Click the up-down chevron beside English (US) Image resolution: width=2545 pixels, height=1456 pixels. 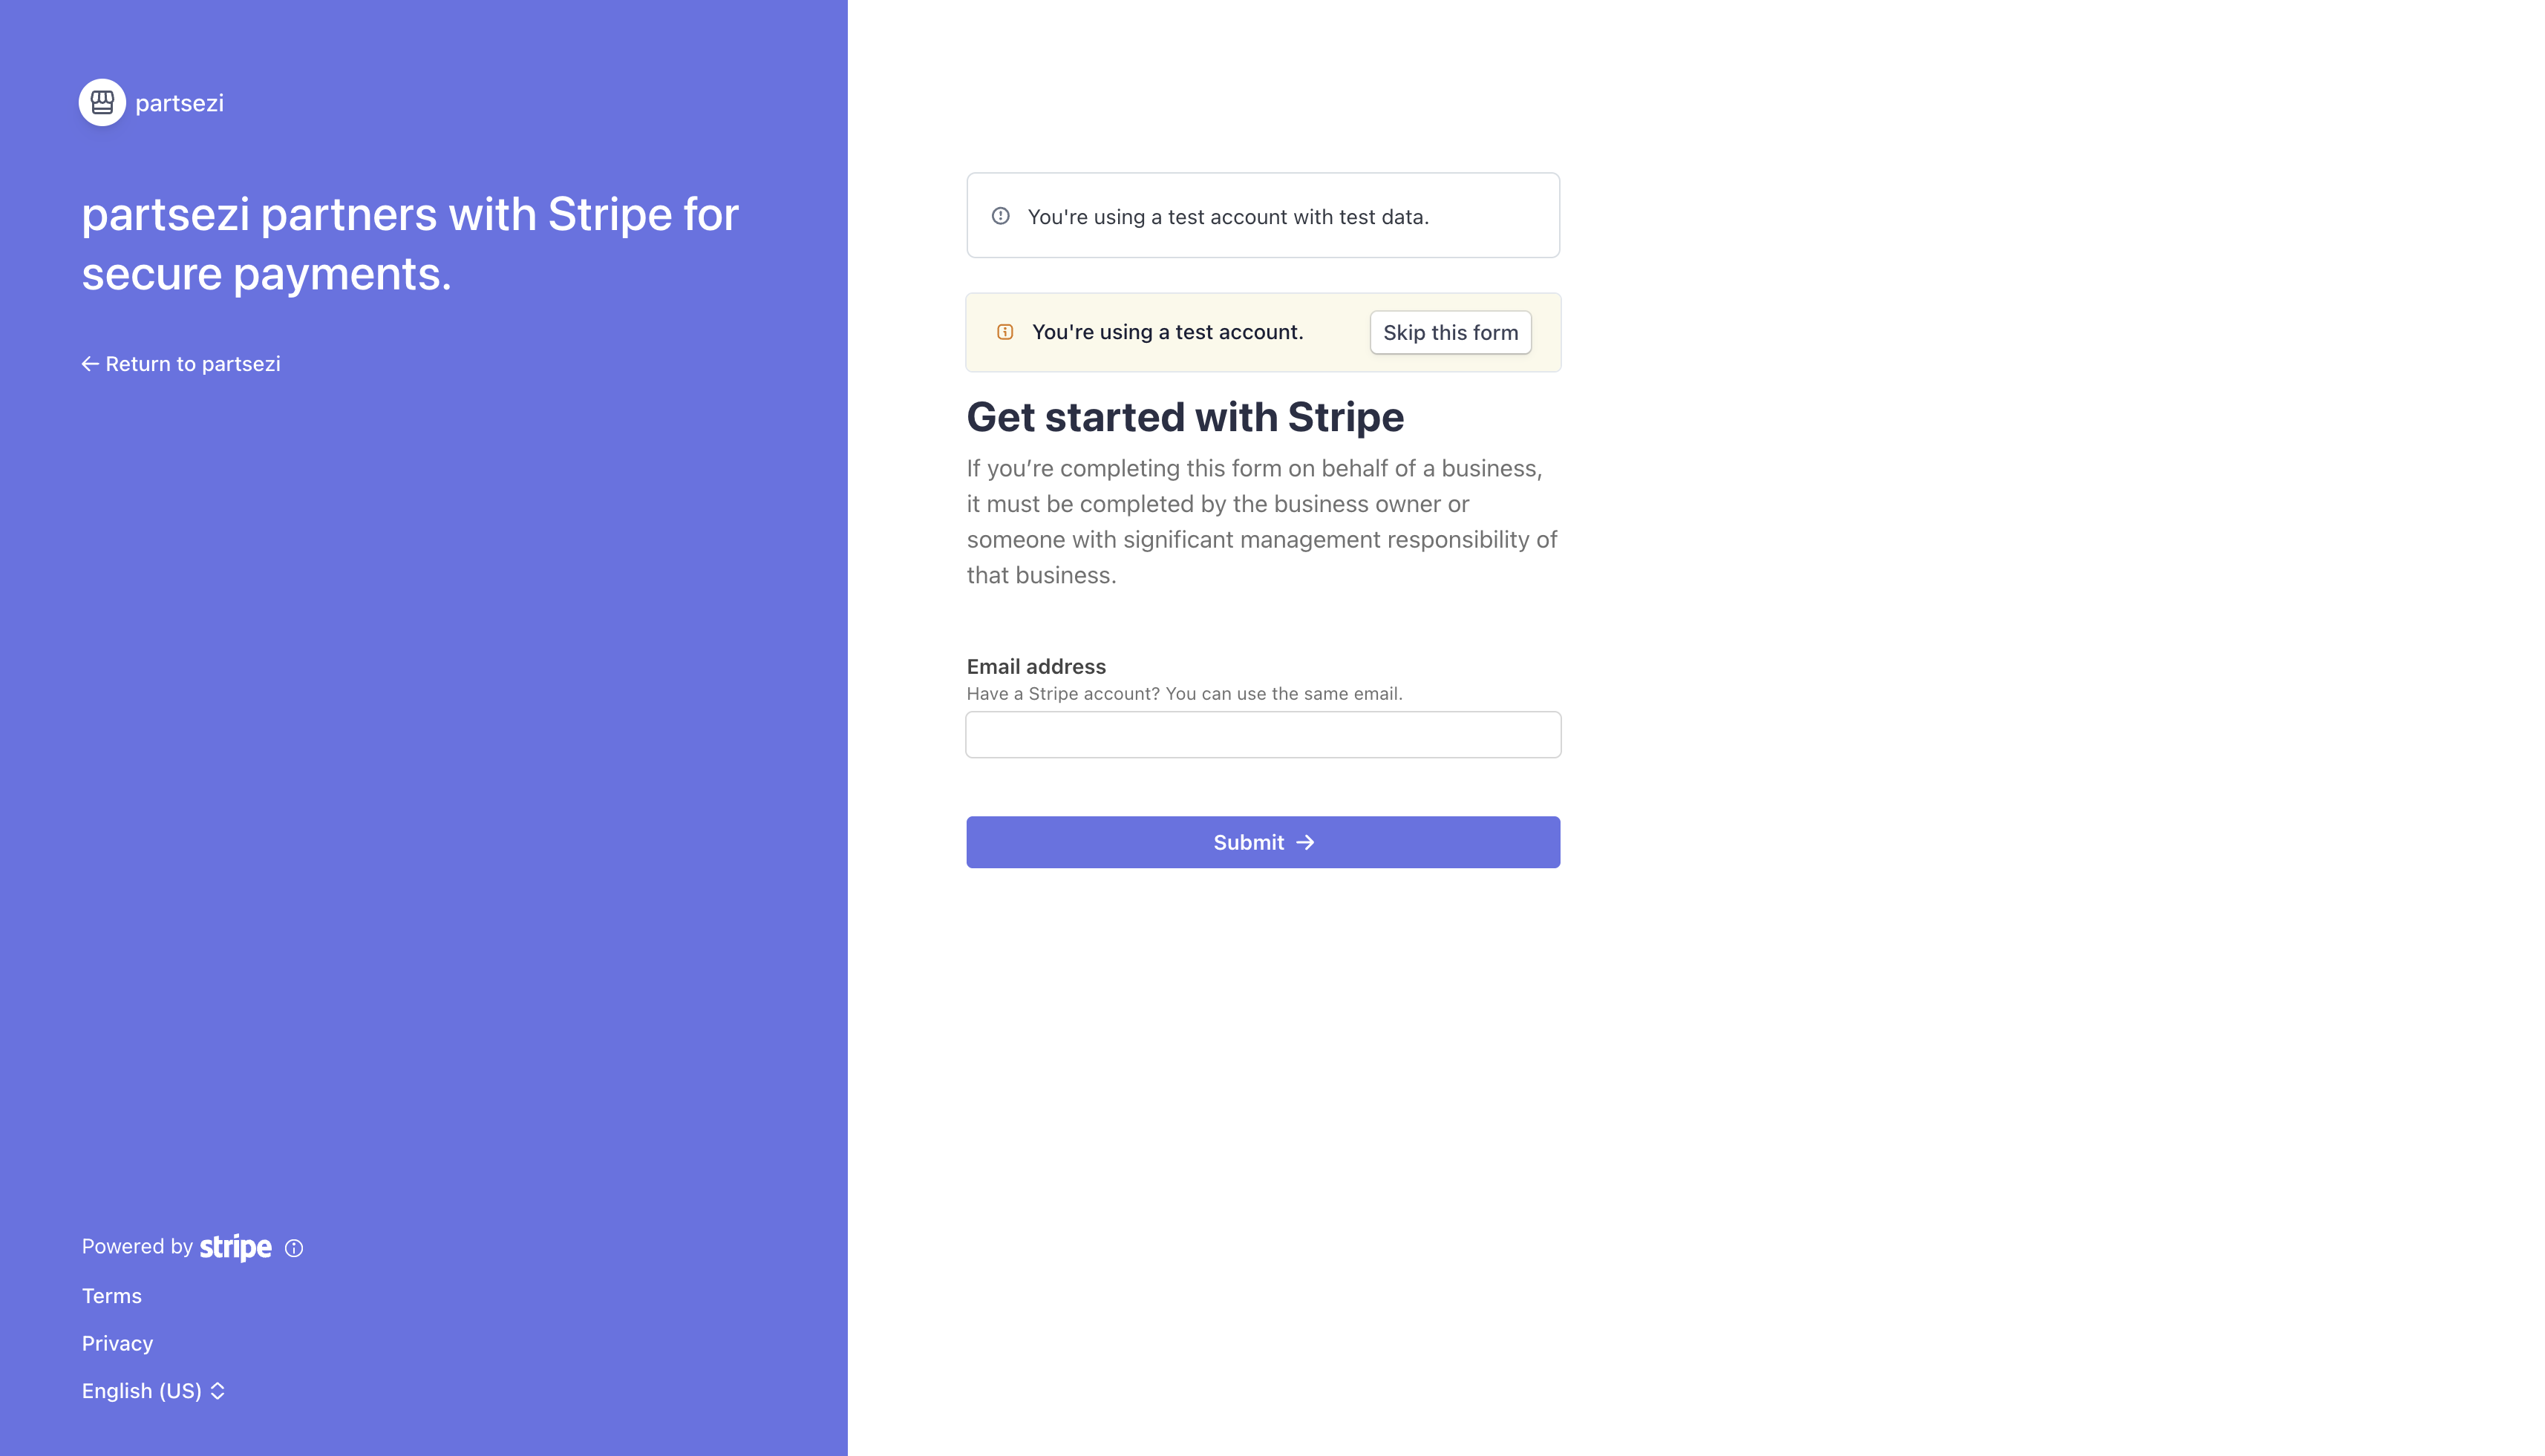click(x=218, y=1390)
